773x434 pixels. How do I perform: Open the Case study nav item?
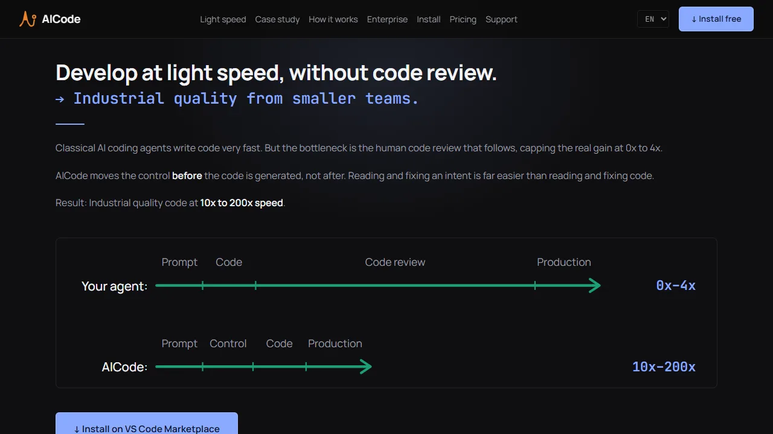277,19
